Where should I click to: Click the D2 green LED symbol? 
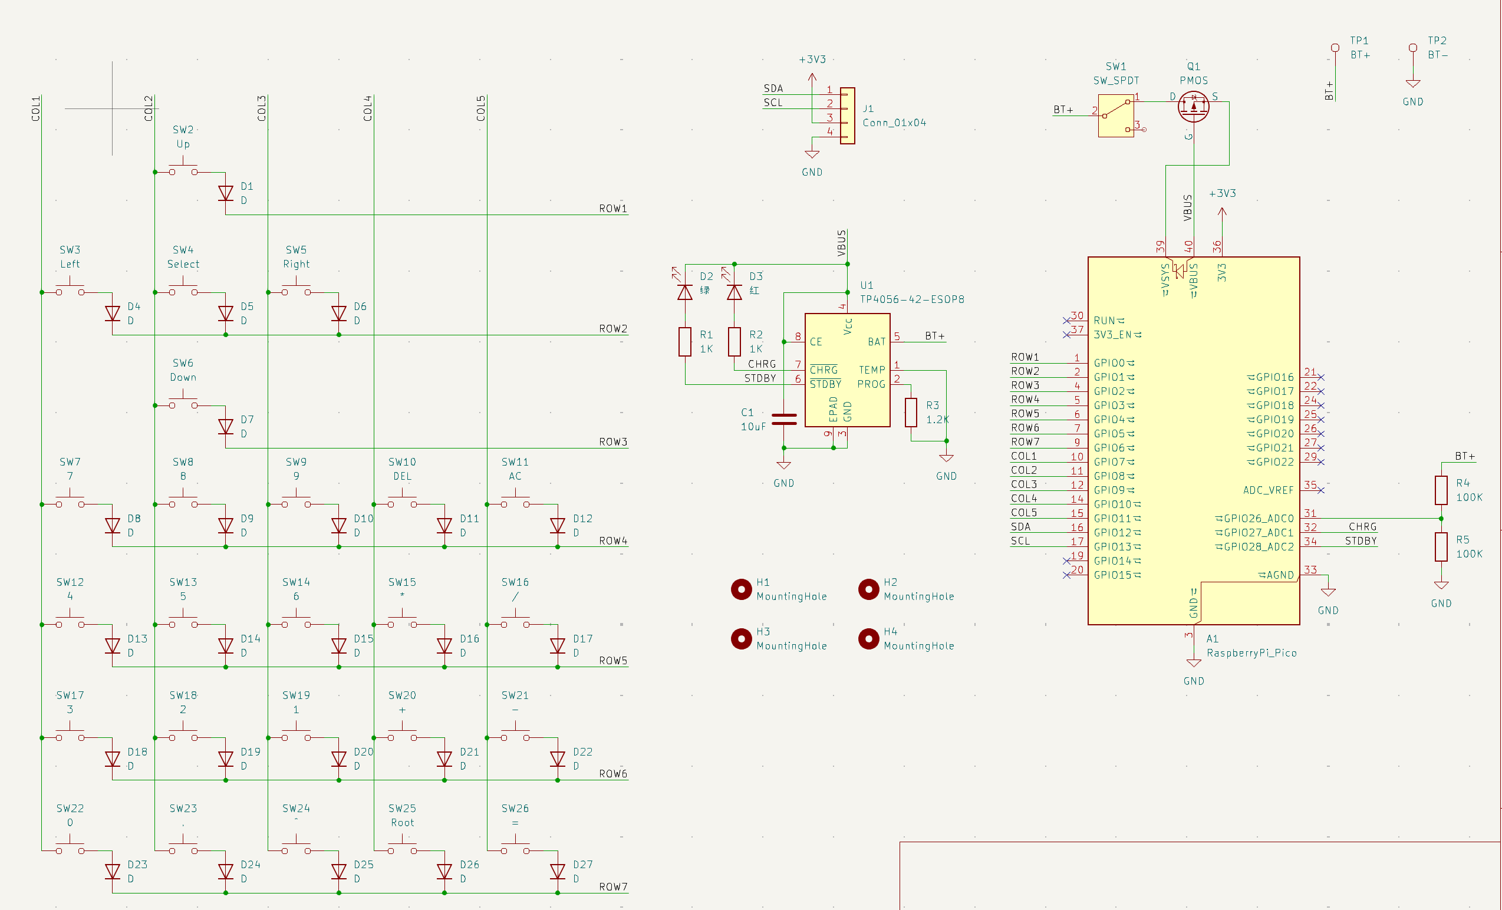tap(685, 292)
